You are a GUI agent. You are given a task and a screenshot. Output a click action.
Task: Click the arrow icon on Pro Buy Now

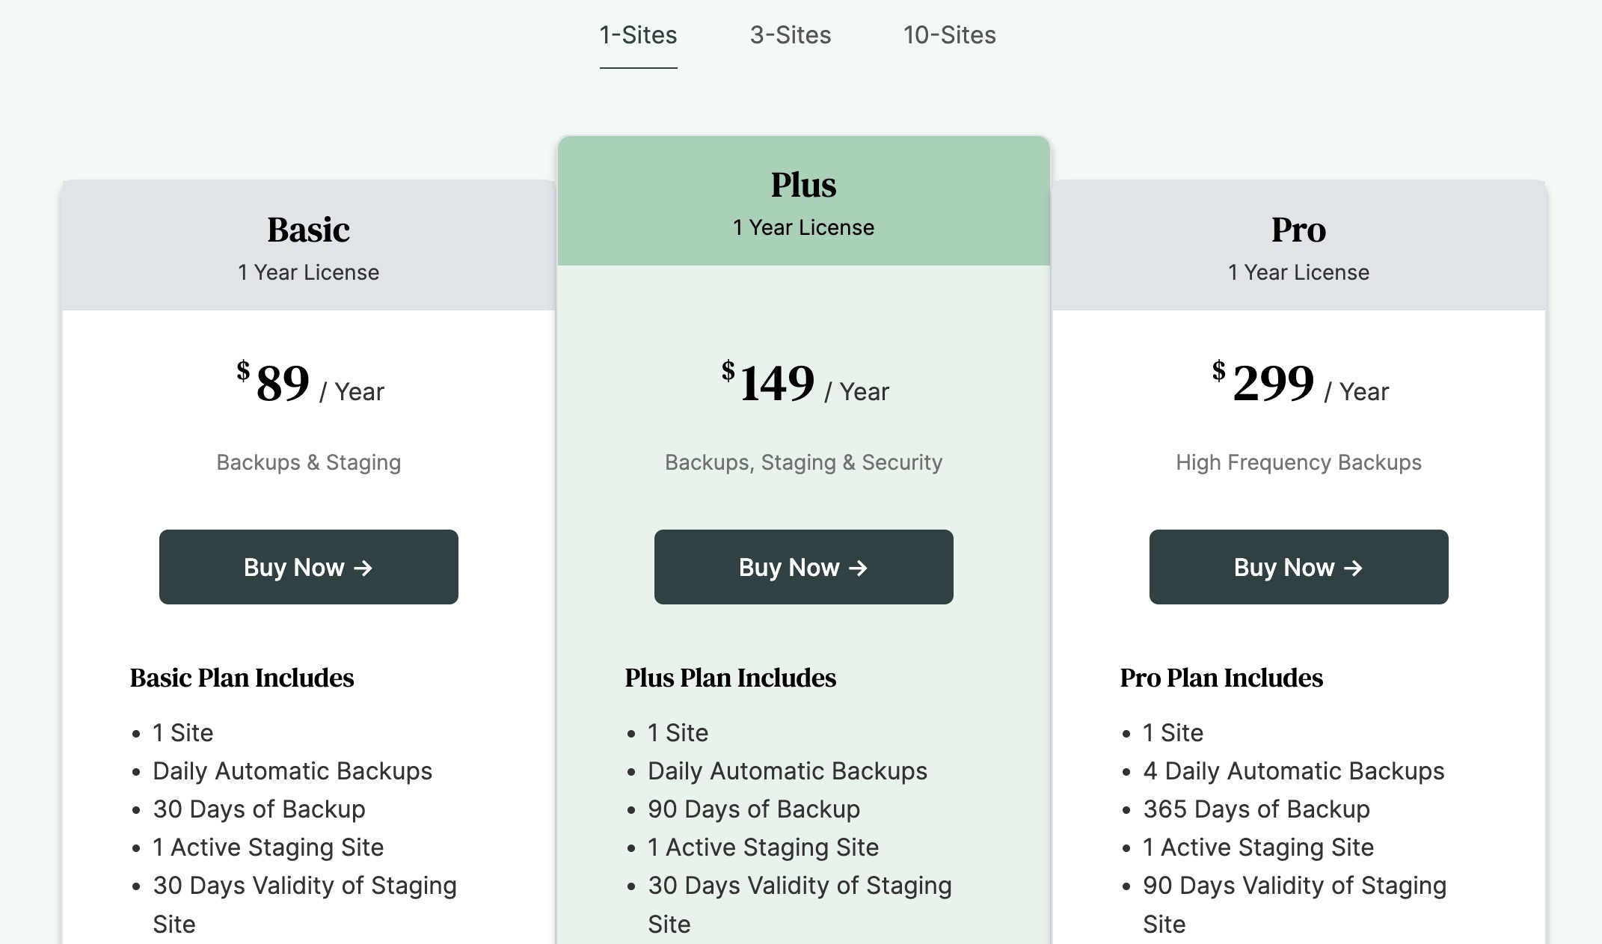tap(1354, 568)
